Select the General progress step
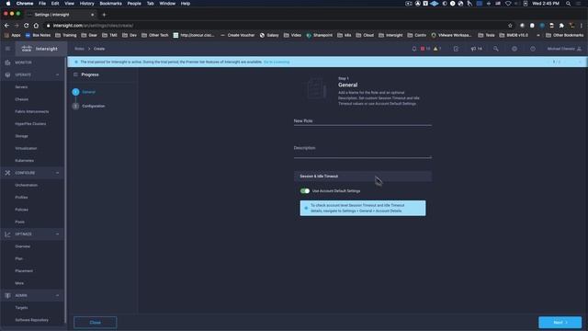Screen dimensions: 588x331 pyautogui.click(x=89, y=92)
